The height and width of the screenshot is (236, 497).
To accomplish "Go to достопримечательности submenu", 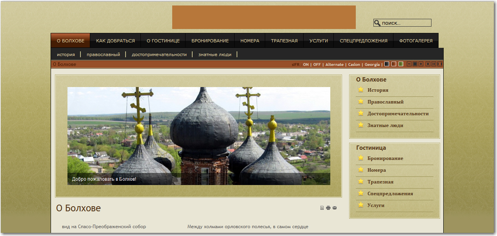I will (x=159, y=54).
